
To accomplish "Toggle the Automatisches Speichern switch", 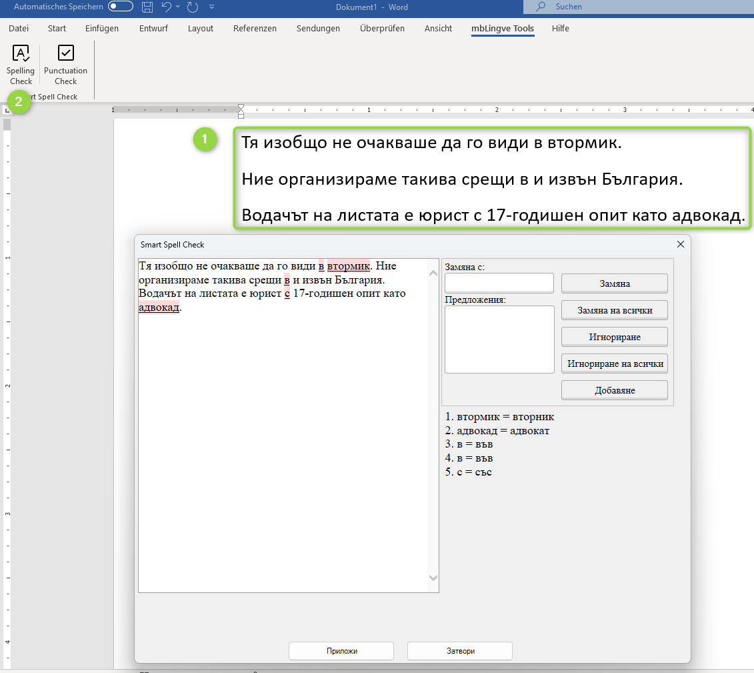I will 121,7.
